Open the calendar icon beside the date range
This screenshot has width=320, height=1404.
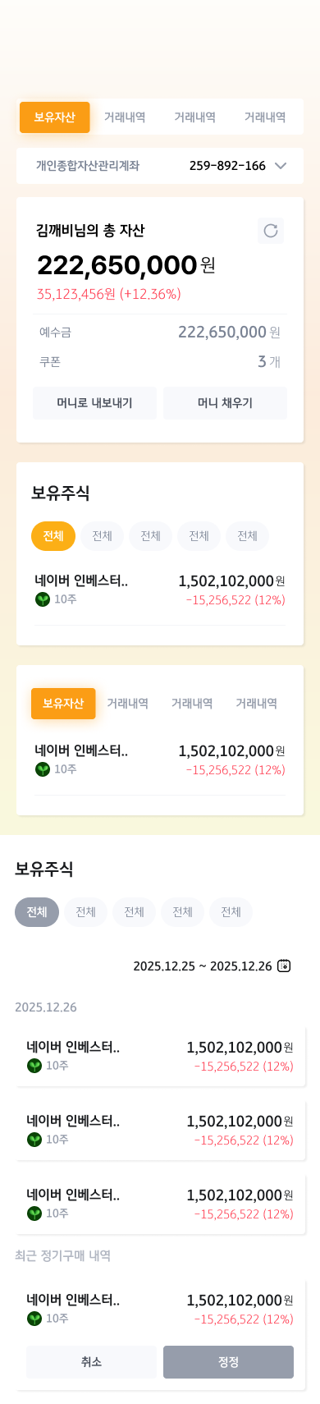click(284, 966)
